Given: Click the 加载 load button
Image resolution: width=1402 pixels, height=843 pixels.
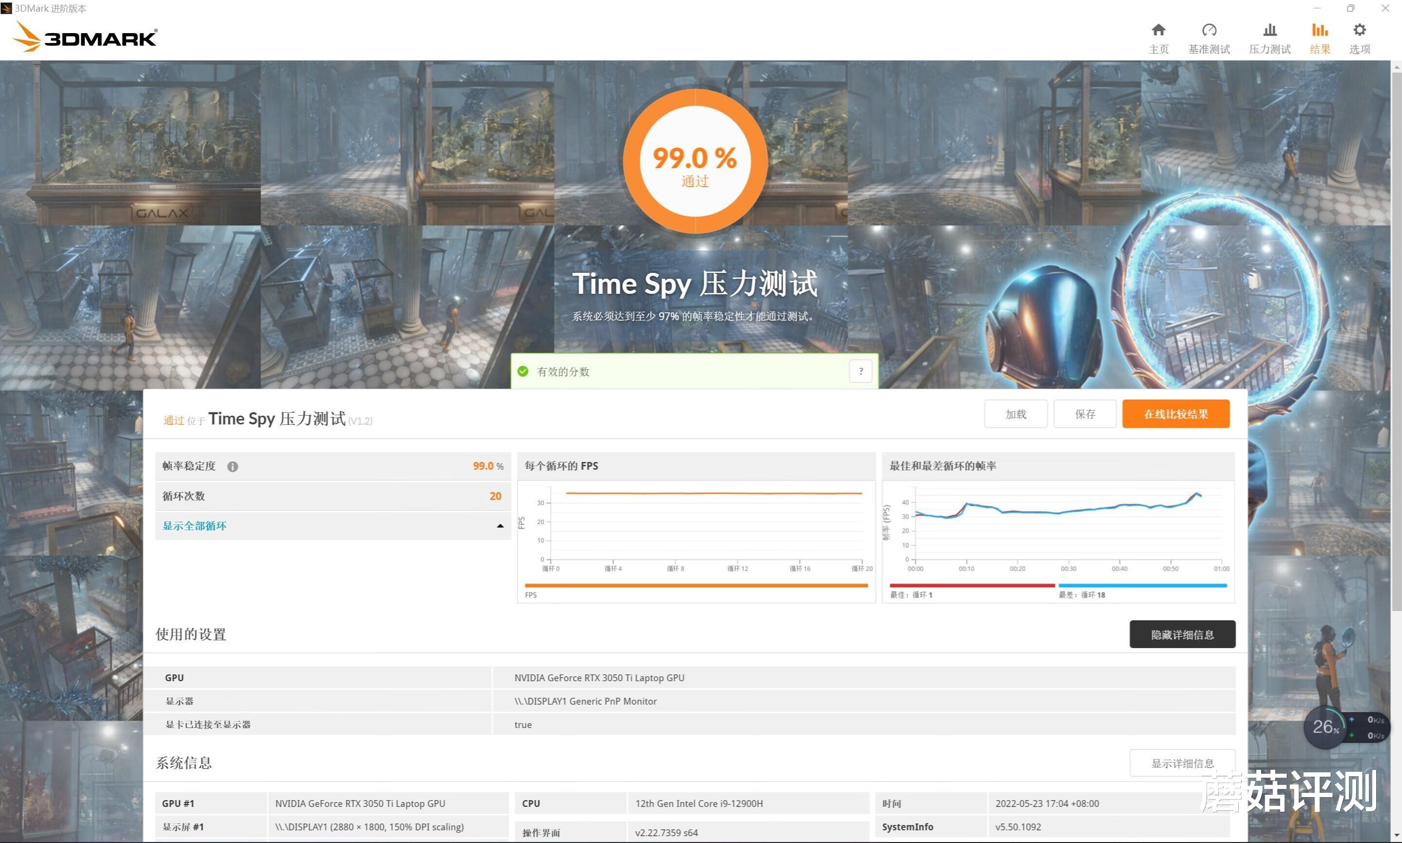Looking at the screenshot, I should (x=1015, y=414).
